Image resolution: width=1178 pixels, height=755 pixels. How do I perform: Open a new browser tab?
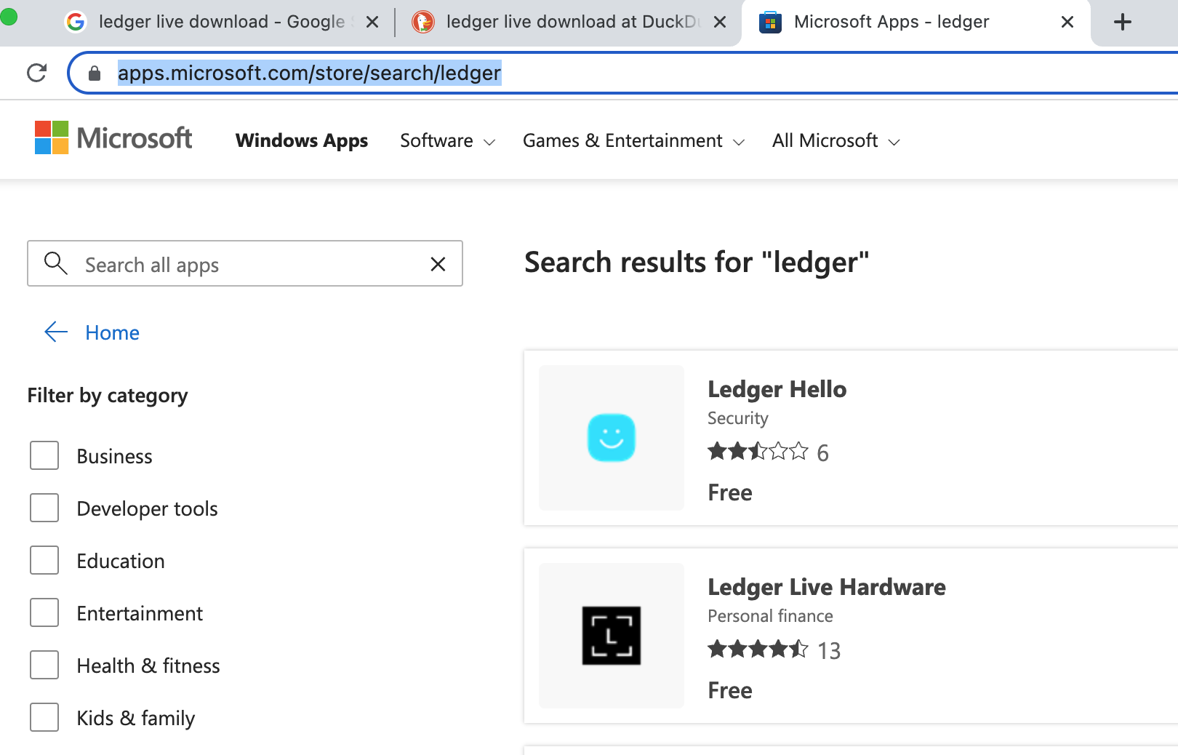(1122, 22)
